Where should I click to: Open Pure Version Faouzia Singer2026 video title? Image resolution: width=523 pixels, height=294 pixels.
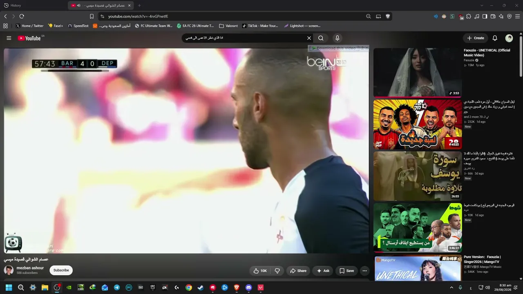click(483, 259)
